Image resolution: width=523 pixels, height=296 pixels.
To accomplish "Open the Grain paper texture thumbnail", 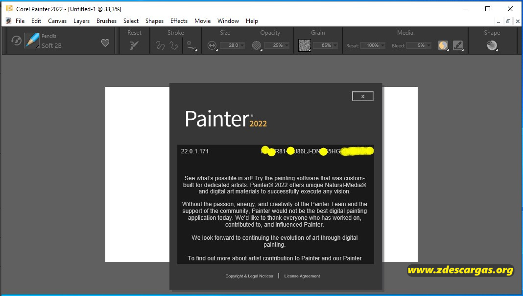I will point(304,45).
